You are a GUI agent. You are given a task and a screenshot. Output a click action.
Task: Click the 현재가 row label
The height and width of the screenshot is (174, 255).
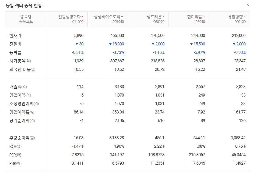point(15,36)
